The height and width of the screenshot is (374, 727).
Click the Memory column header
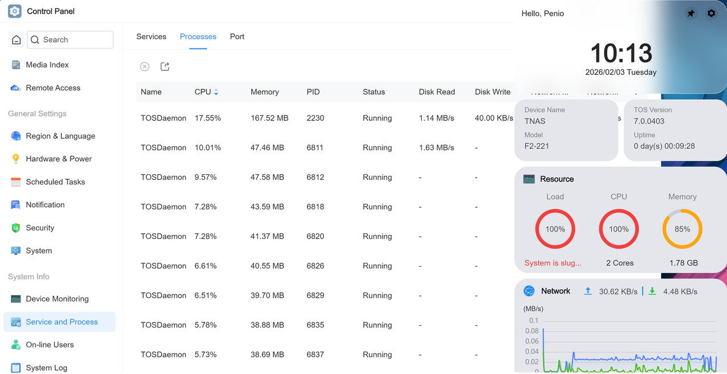pyautogui.click(x=265, y=92)
